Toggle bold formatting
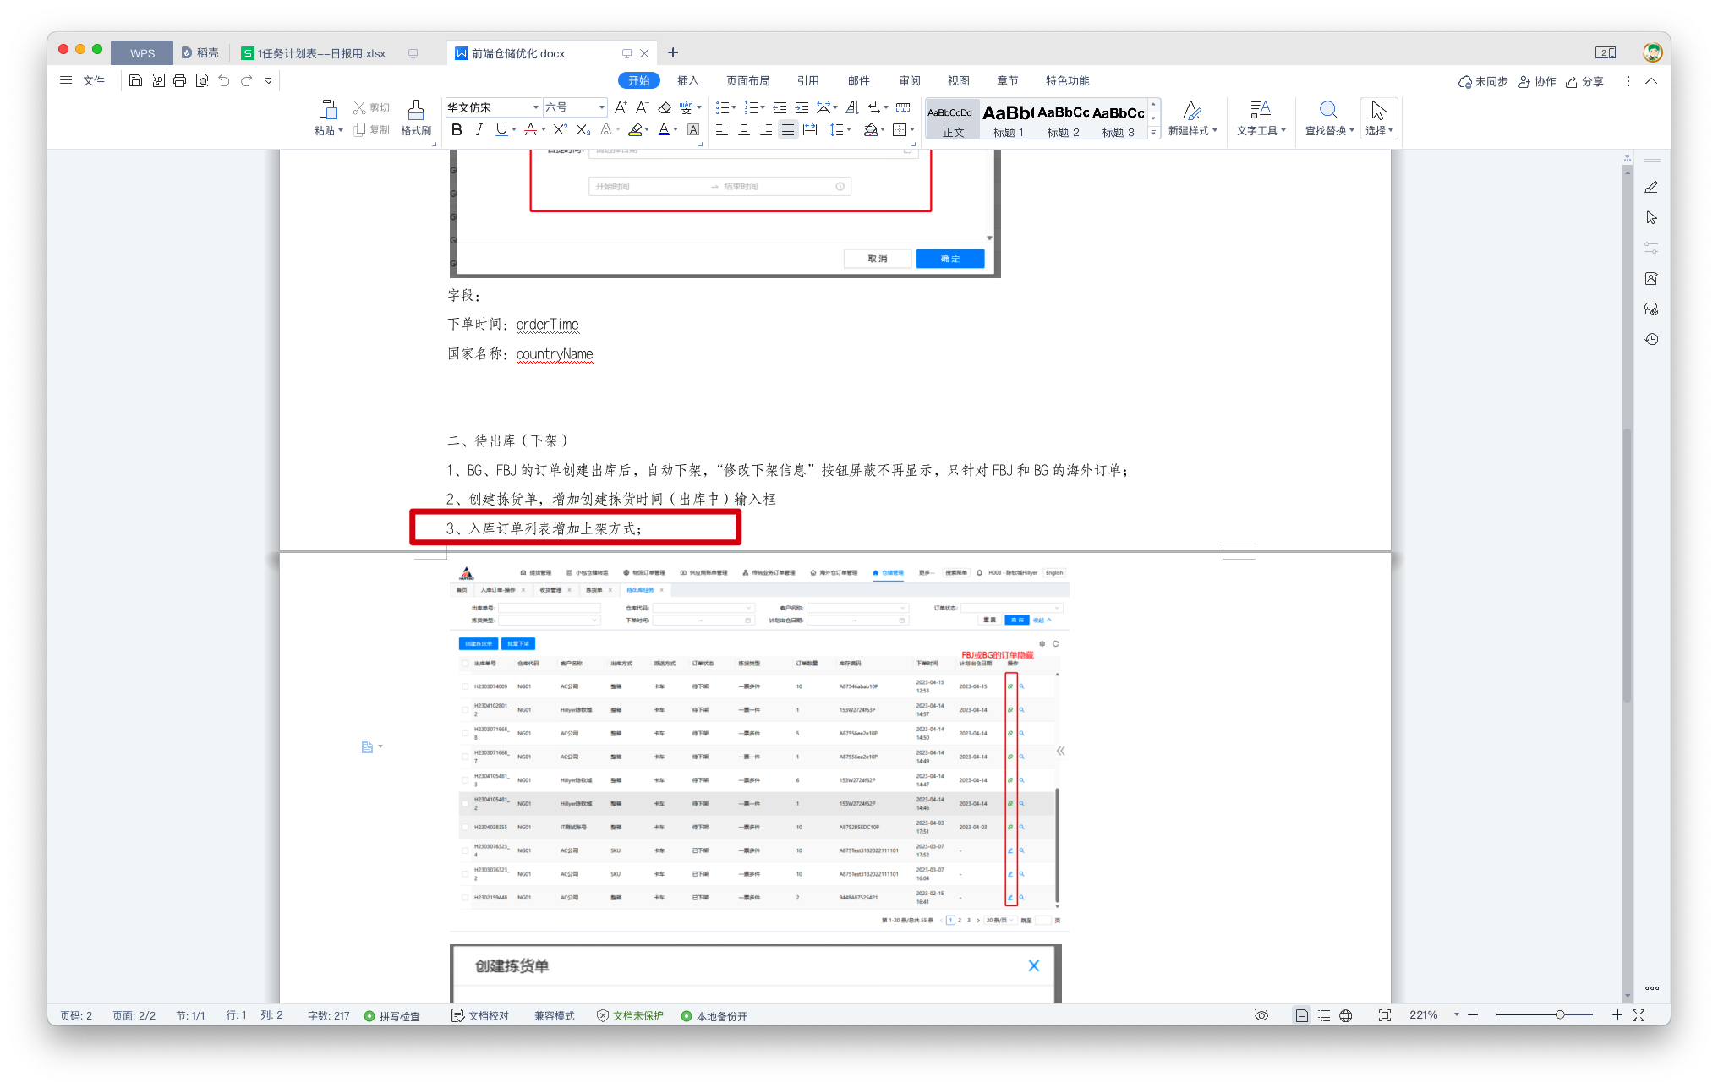The image size is (1718, 1088). pyautogui.click(x=457, y=129)
